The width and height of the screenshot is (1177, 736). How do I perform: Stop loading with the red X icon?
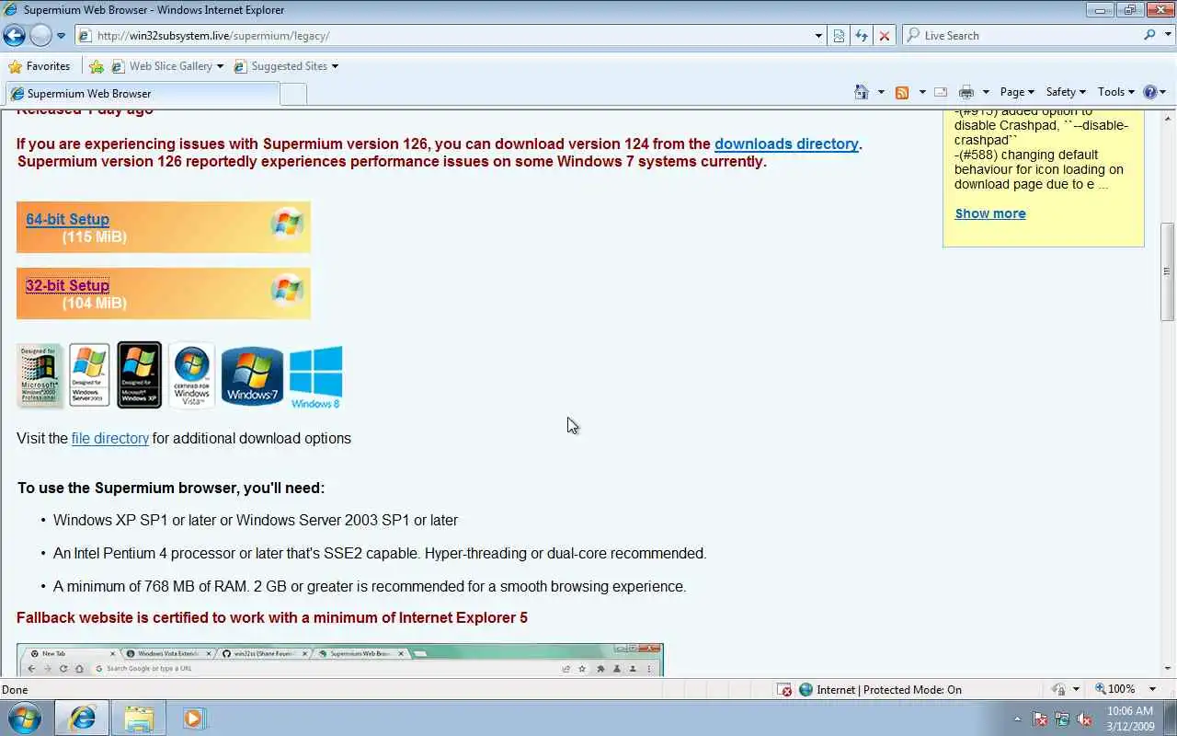tap(884, 36)
